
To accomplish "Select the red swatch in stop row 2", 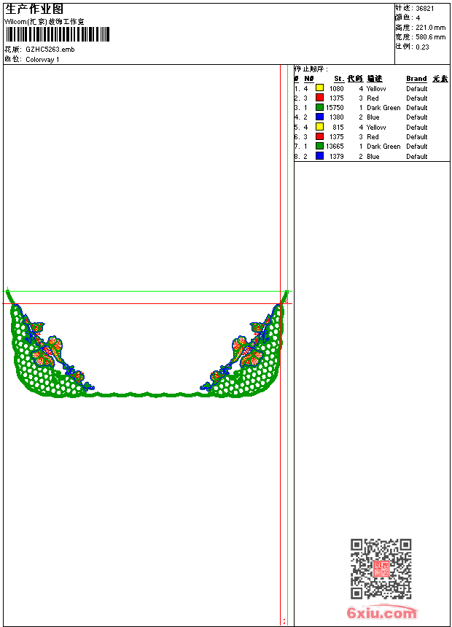I will click(x=319, y=98).
